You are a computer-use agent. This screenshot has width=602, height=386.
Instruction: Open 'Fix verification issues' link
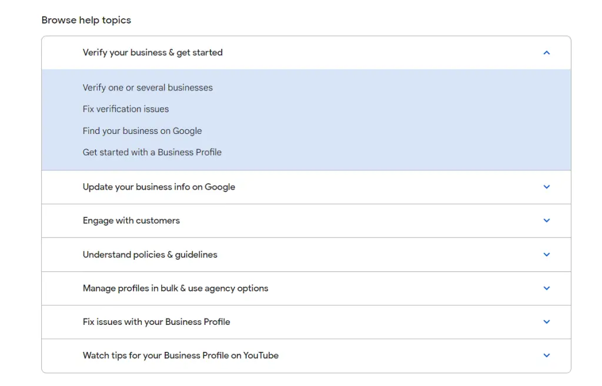click(x=126, y=109)
